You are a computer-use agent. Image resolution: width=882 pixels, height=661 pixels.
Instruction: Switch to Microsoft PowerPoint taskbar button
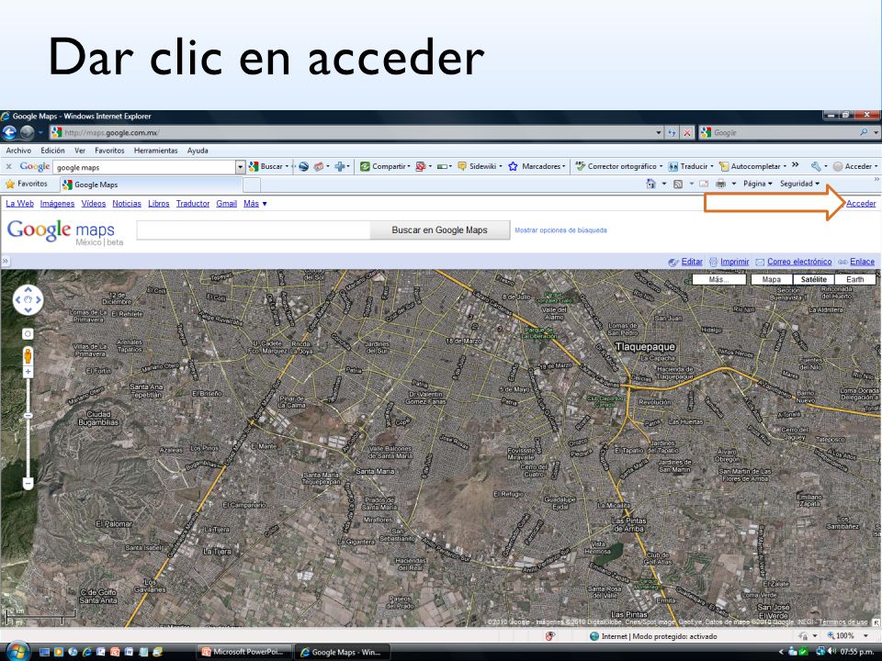pyautogui.click(x=244, y=652)
